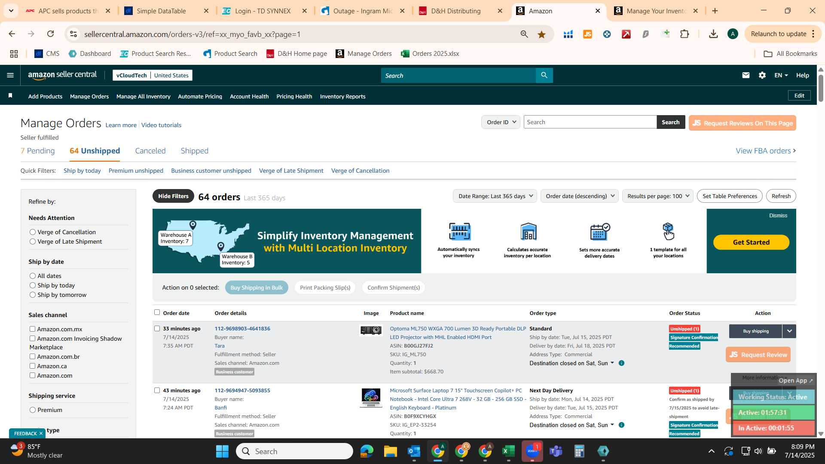
Task: Open Manage All Inventory in the nav bar
Action: tap(144, 96)
